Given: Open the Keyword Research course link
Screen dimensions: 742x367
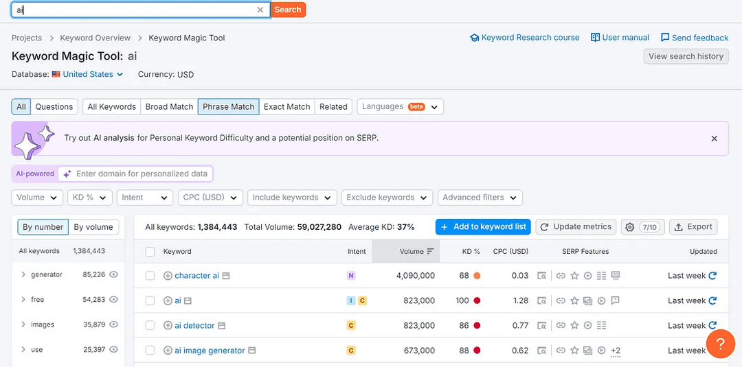Looking at the screenshot, I should pos(524,38).
